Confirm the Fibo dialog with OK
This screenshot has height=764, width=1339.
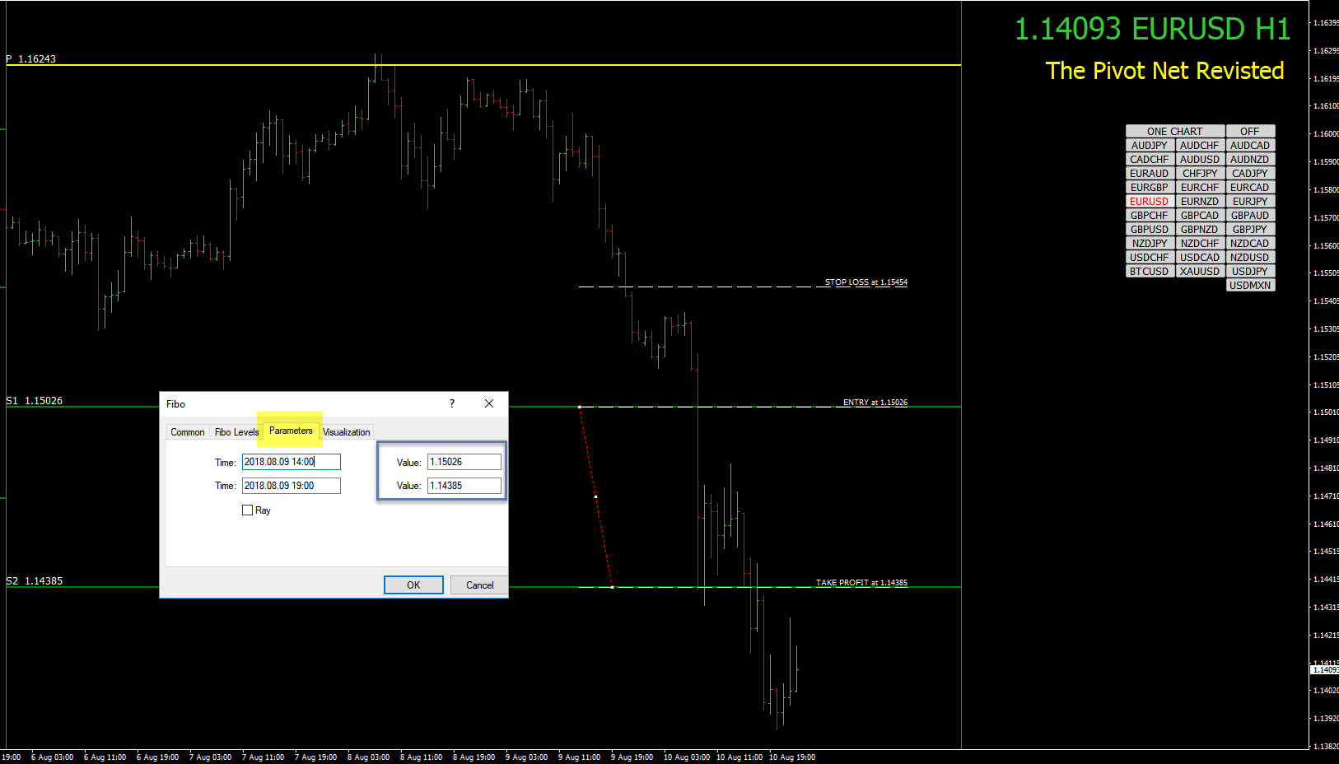click(x=413, y=585)
